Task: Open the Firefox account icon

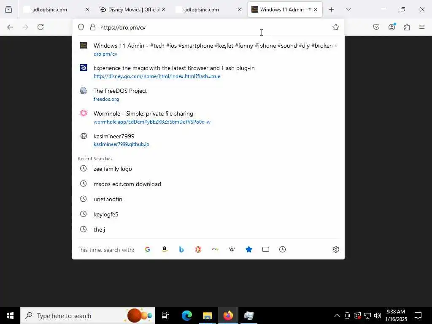Action: click(x=391, y=27)
